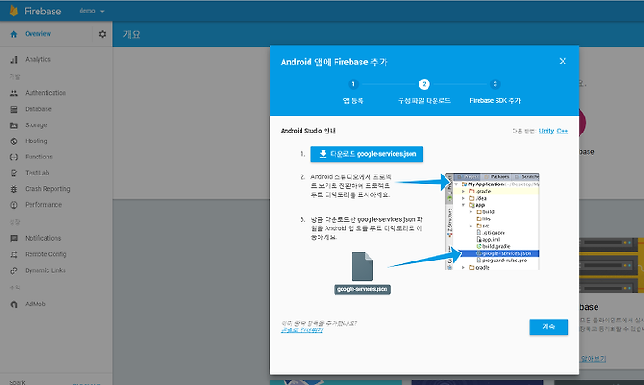Open Crash Reporting in sidebar
644x385 pixels.
pyautogui.click(x=47, y=189)
